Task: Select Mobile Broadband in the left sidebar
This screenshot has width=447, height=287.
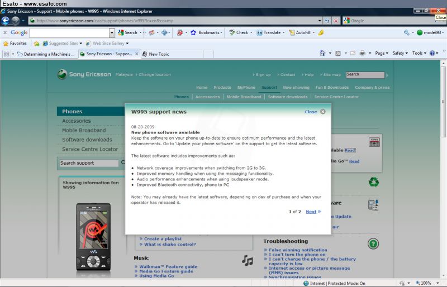Action: (x=84, y=130)
